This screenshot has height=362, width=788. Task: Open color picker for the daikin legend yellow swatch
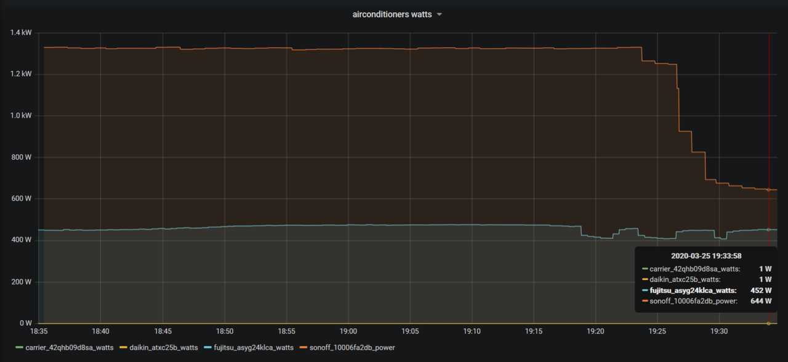[x=123, y=348]
